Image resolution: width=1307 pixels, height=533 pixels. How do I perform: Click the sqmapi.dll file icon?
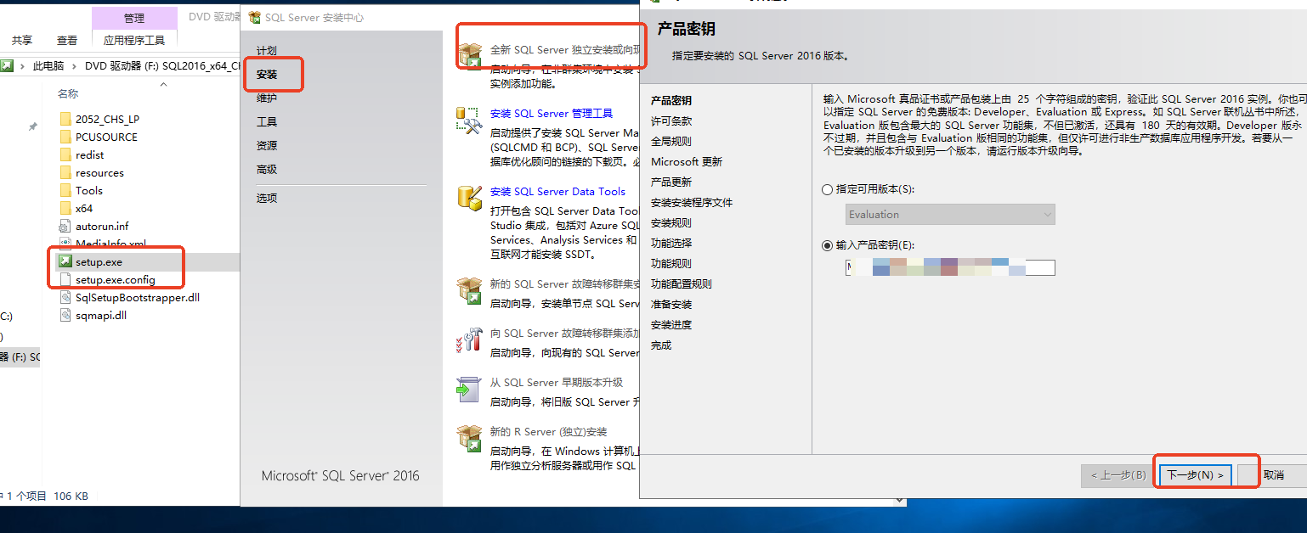[65, 315]
